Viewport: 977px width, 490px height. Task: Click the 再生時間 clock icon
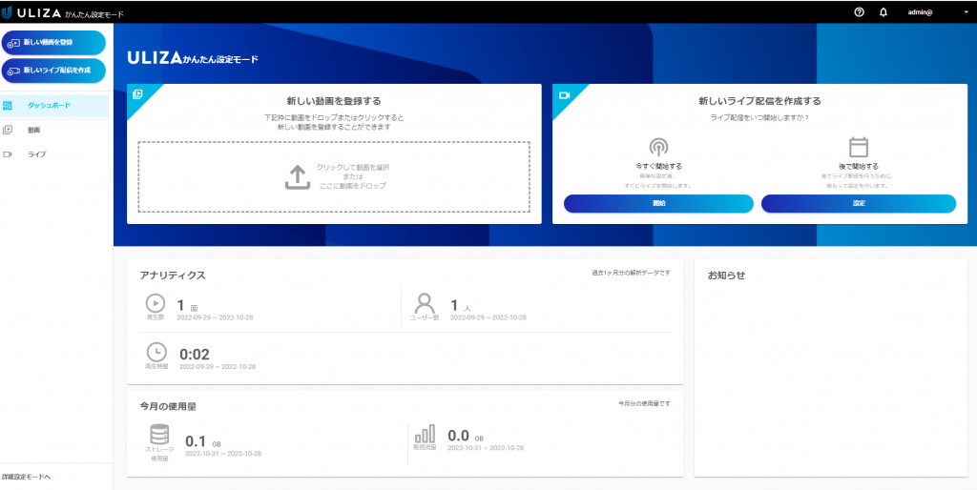coord(156,351)
